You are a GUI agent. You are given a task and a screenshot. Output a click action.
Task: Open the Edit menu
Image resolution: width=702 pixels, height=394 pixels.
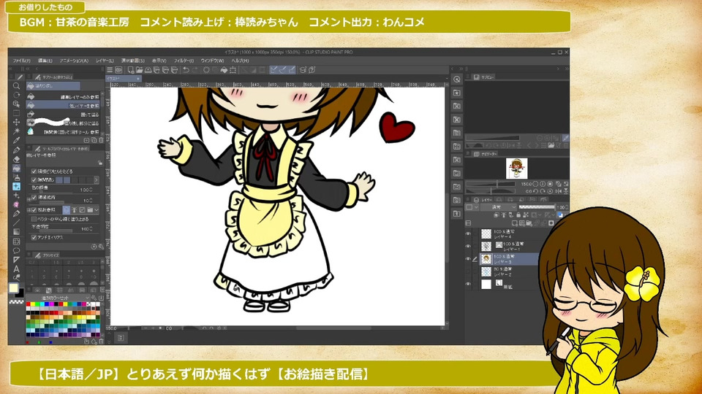[45, 61]
